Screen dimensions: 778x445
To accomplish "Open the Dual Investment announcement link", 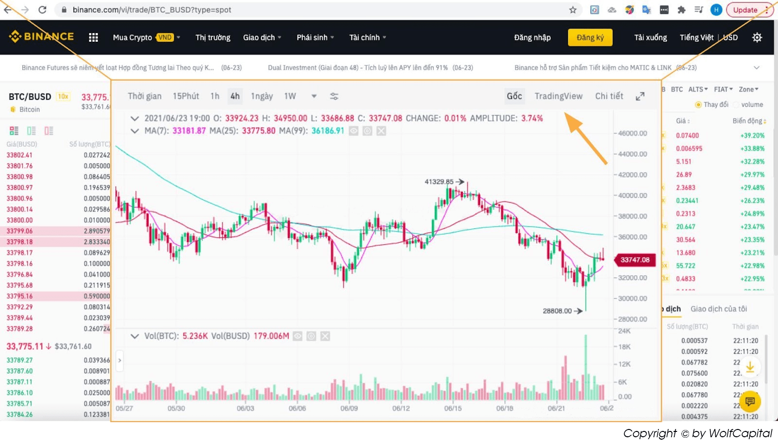I will (x=370, y=67).
